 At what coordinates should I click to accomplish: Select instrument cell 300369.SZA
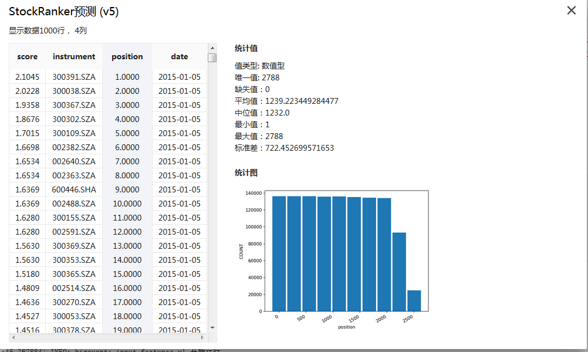(74, 246)
